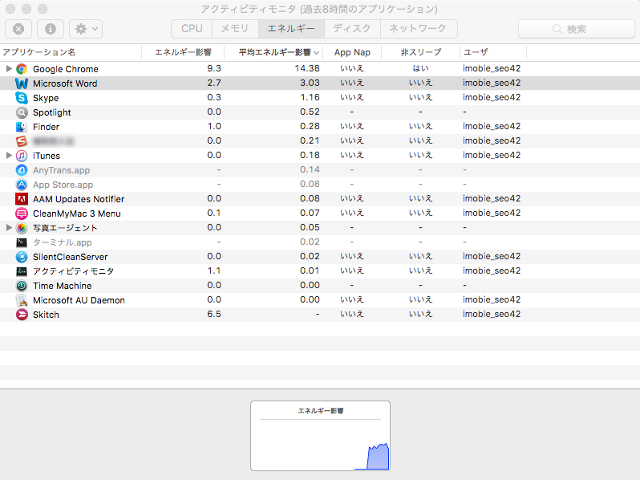Click the App Store.app icon

[22, 185]
